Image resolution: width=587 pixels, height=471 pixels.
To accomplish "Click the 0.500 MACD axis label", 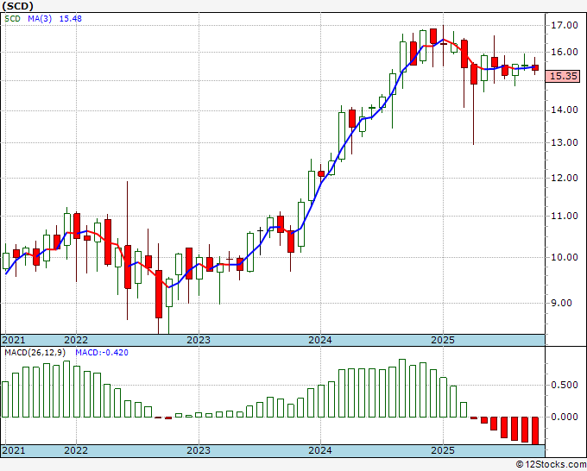I will [x=565, y=386].
